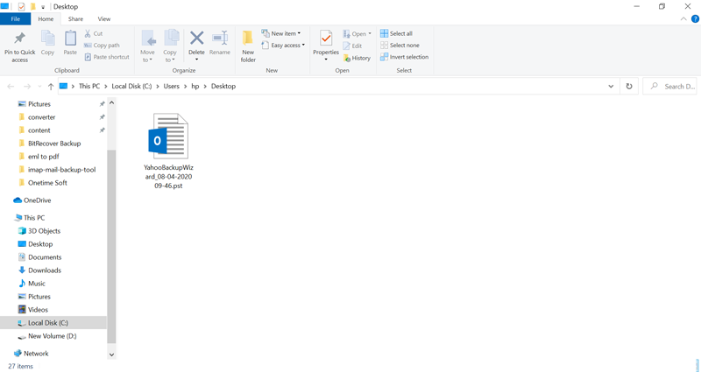Open Onetime Soft folder
This screenshot has width=701, height=372.
tap(47, 183)
